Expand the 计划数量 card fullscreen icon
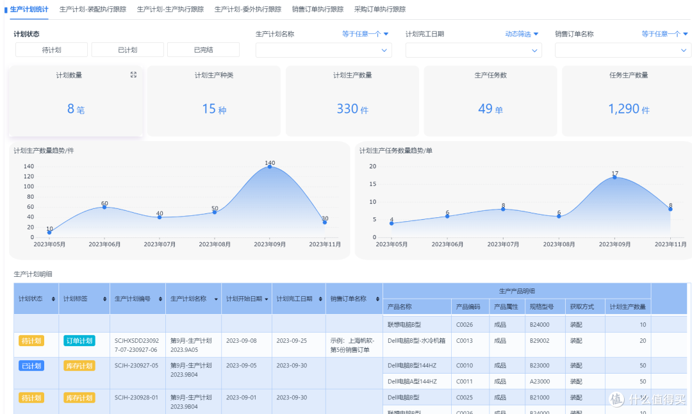 click(x=133, y=75)
